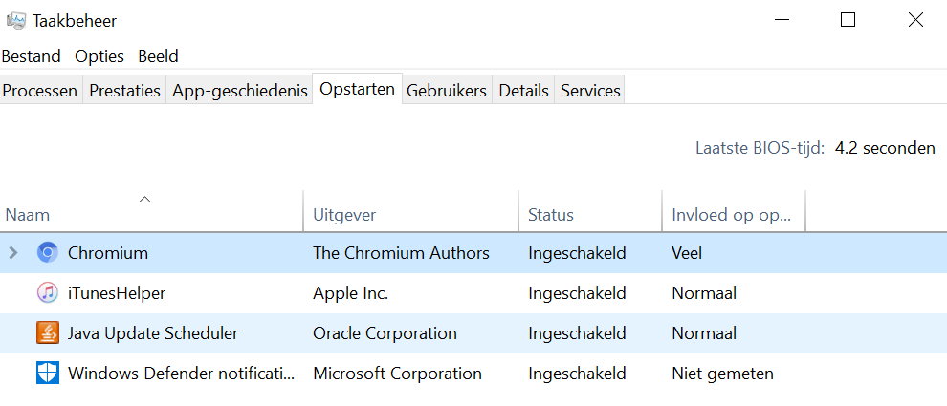Click Normaal impact for Java Update Scheduler

[x=704, y=333]
